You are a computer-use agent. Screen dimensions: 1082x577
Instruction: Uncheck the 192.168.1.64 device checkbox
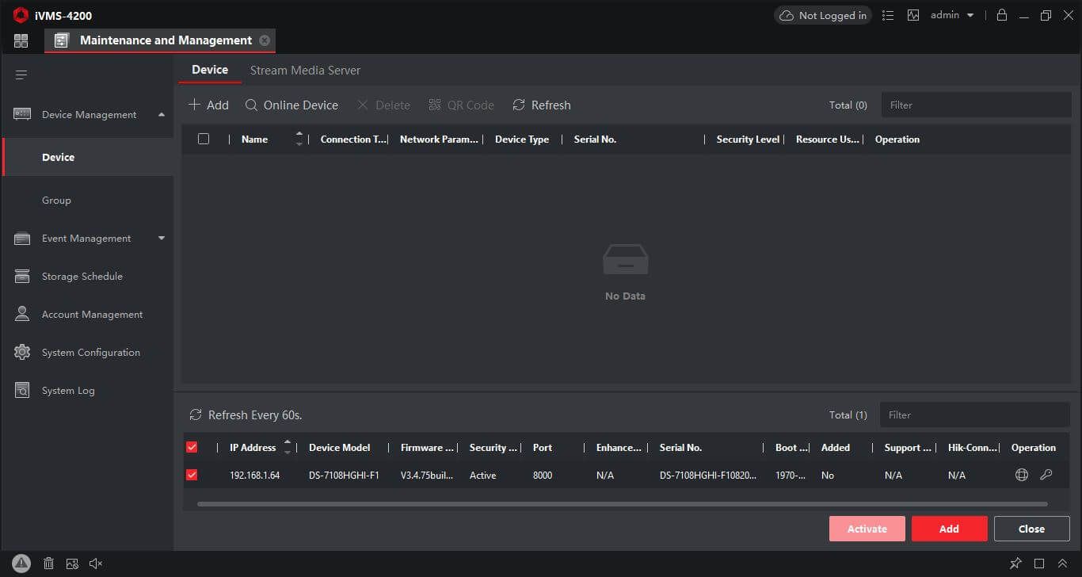click(192, 476)
